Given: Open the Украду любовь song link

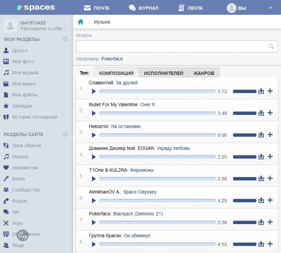Looking at the screenshot, I should (173, 148).
